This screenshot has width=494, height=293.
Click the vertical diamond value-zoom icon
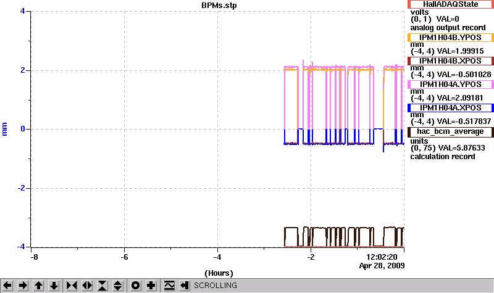pyautogui.click(x=118, y=286)
